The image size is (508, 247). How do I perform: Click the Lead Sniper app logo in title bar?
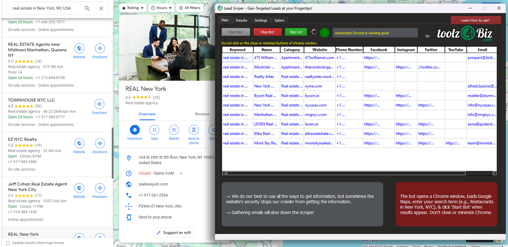point(220,8)
